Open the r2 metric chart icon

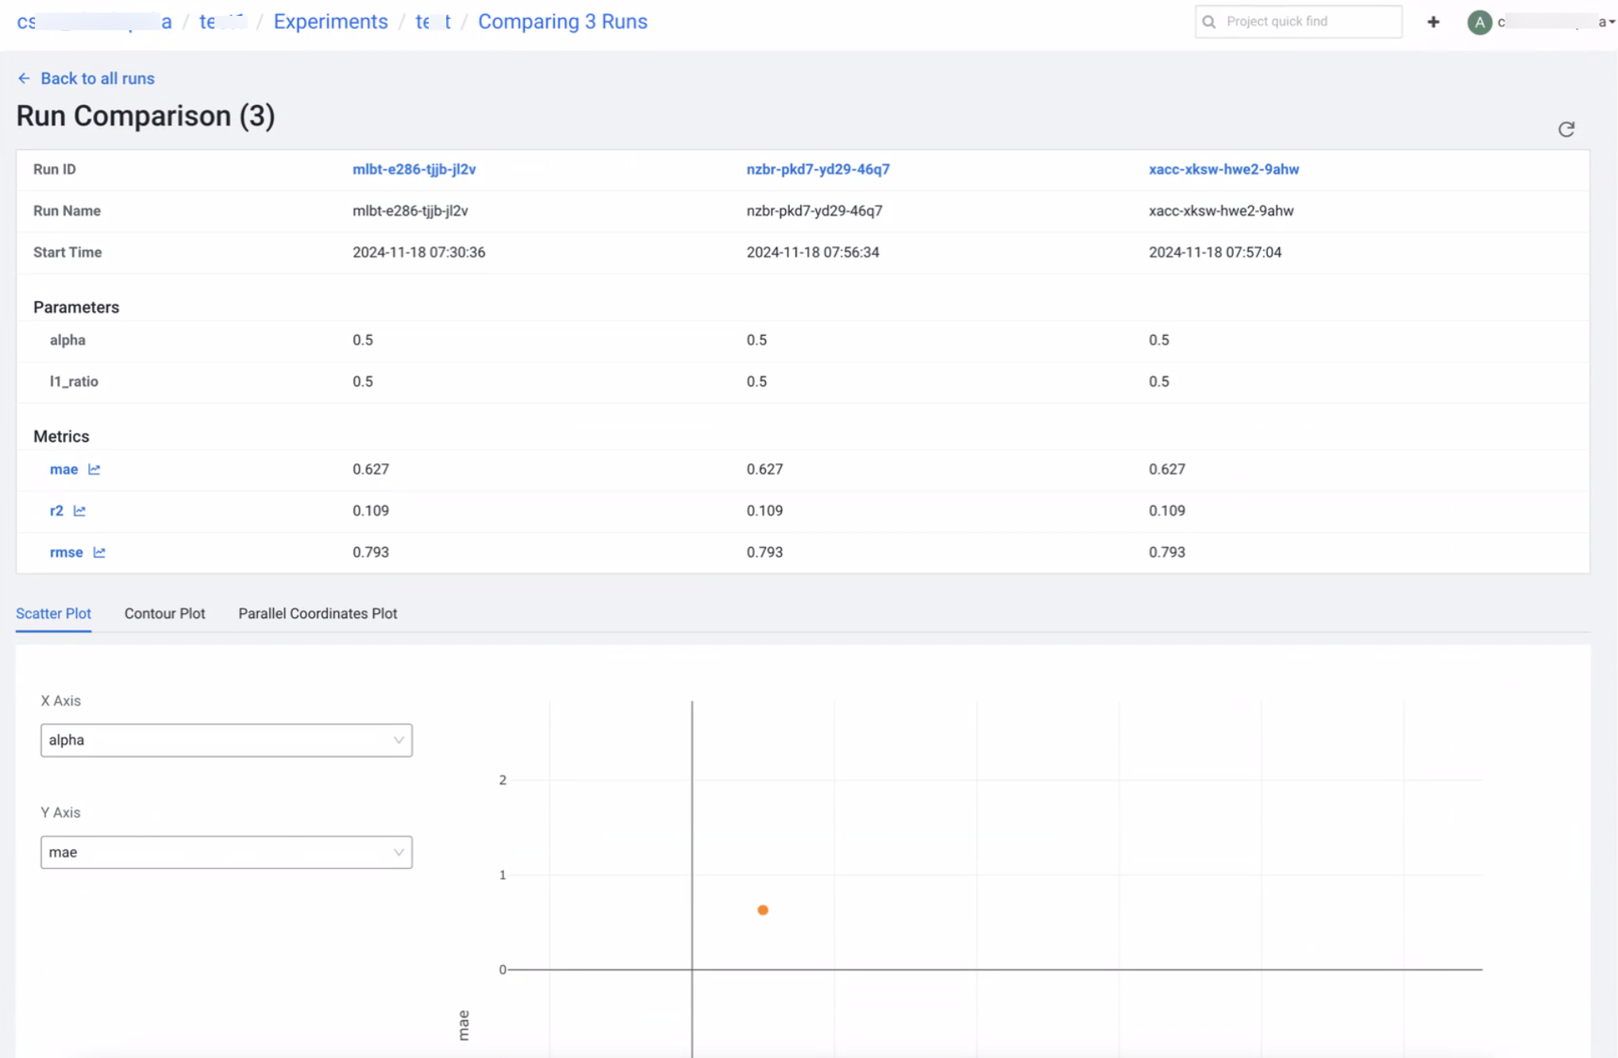79,511
